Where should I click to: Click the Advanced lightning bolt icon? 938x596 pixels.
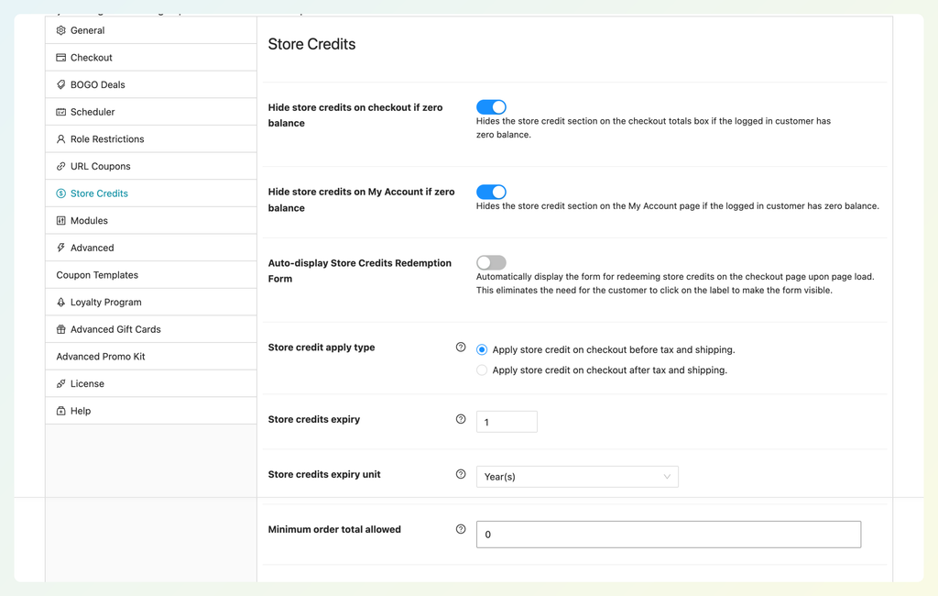(60, 248)
